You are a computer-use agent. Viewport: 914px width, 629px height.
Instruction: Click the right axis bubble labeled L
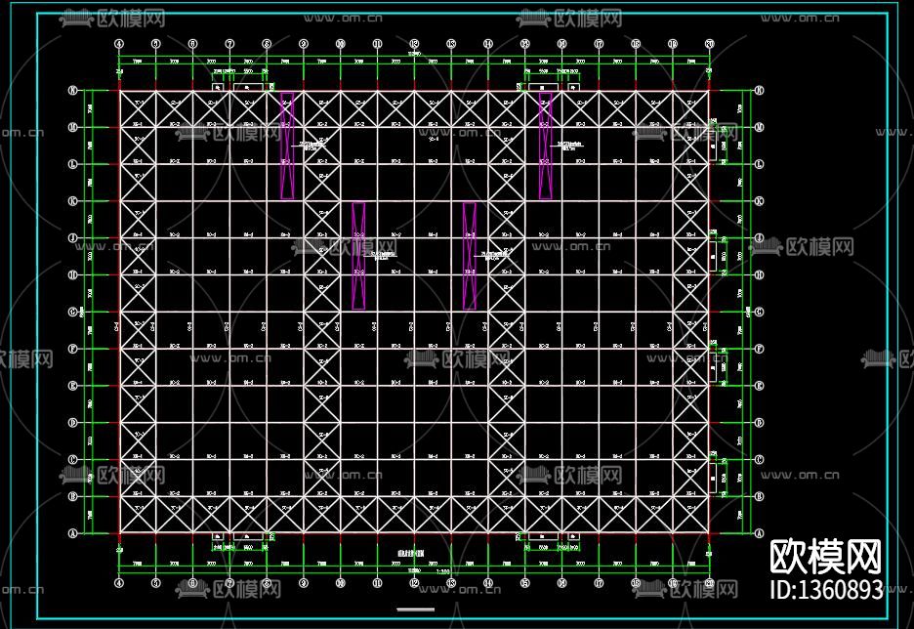[x=759, y=164]
